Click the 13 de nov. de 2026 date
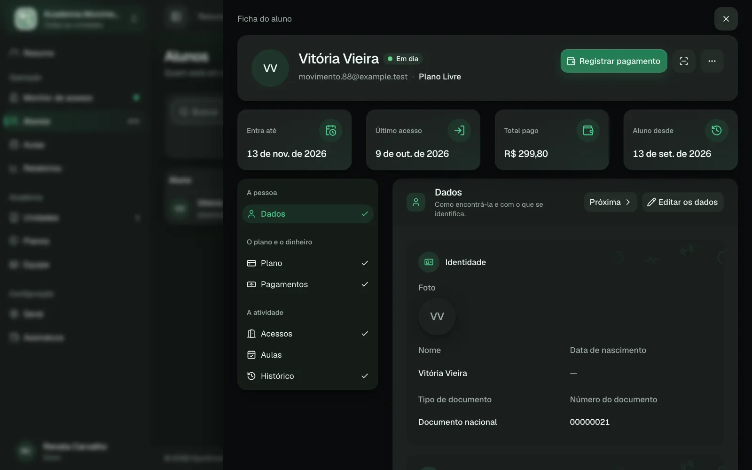This screenshot has width=752, height=470. tap(287, 154)
